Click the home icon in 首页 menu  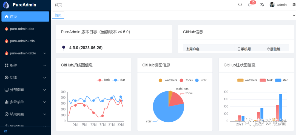pos(7,17)
